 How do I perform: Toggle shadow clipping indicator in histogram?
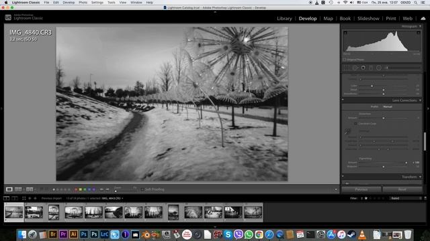[345, 33]
